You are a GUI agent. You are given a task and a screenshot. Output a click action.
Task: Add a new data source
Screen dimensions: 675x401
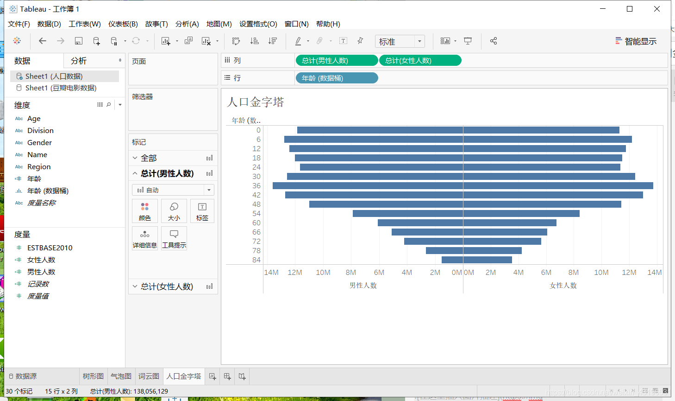[x=96, y=41]
